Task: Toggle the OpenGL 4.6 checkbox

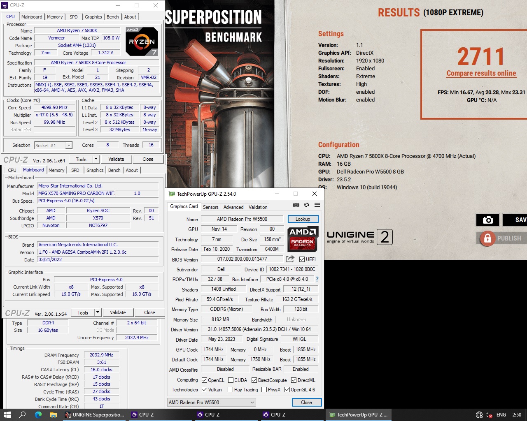Action: [x=287, y=390]
